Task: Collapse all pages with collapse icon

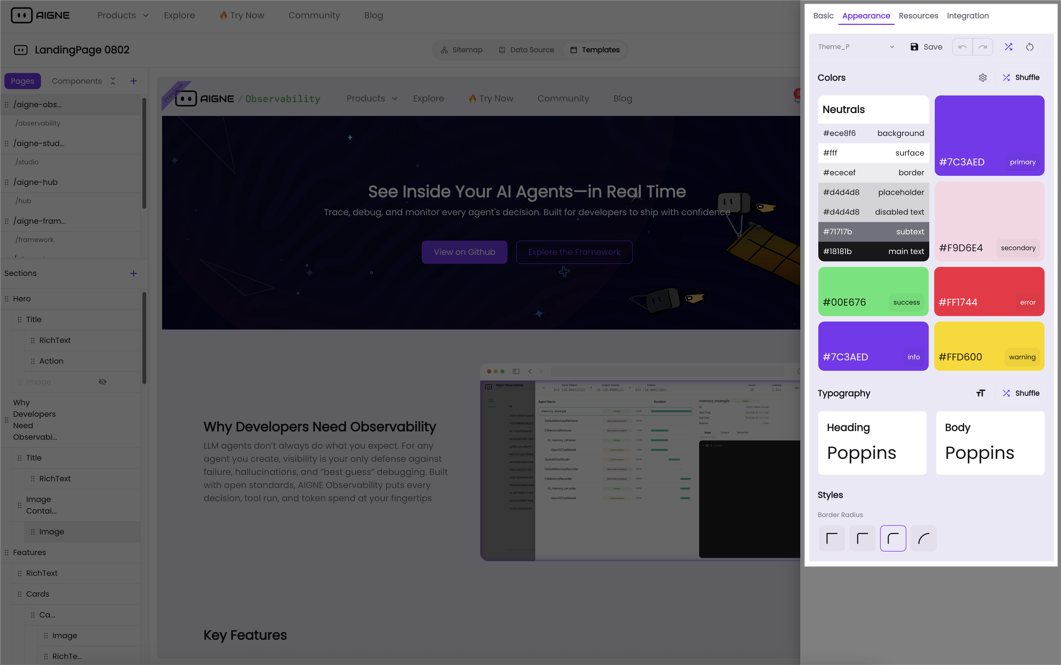Action: (113, 81)
